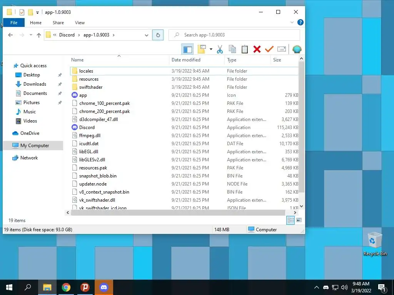Open dropdown arrow beside New folder icon
This screenshot has width=394, height=295.
[211, 49]
